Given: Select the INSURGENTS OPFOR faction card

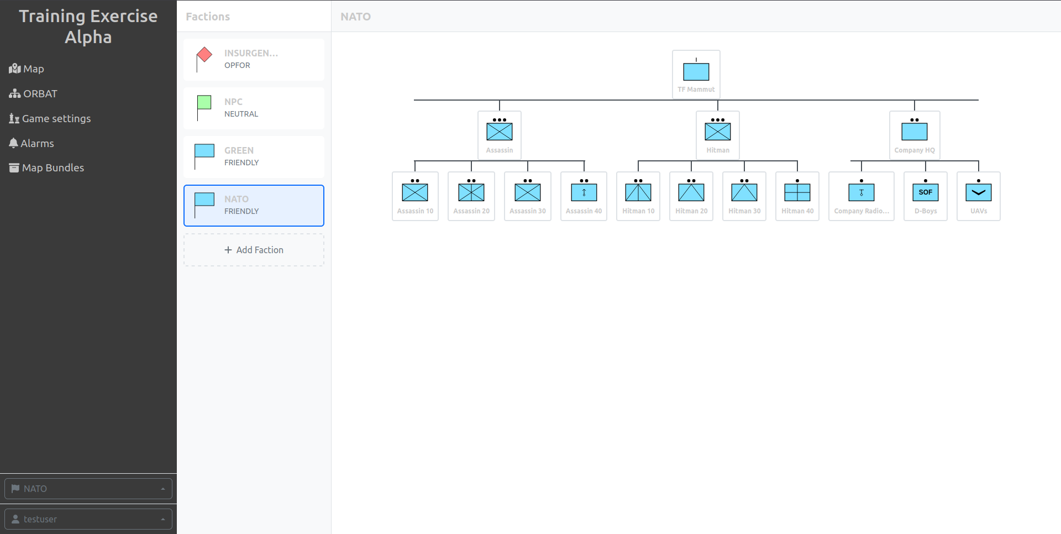Looking at the screenshot, I should pos(254,60).
